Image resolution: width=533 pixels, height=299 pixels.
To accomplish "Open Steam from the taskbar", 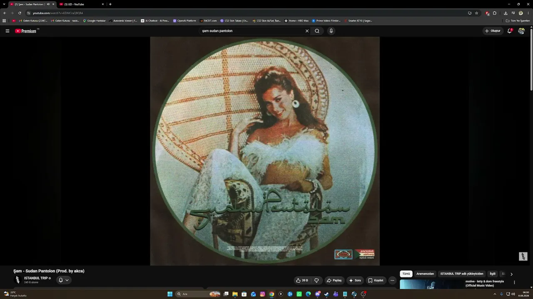I will click(x=326, y=294).
